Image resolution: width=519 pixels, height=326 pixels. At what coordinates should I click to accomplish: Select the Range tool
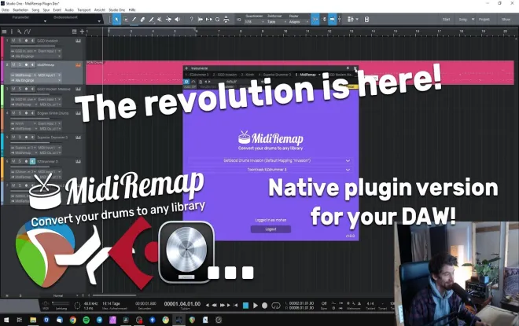(x=126, y=20)
